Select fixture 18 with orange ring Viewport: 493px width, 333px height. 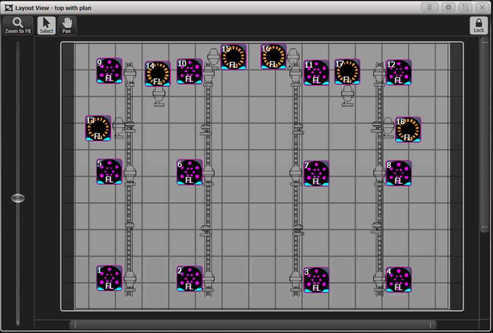coord(408,130)
